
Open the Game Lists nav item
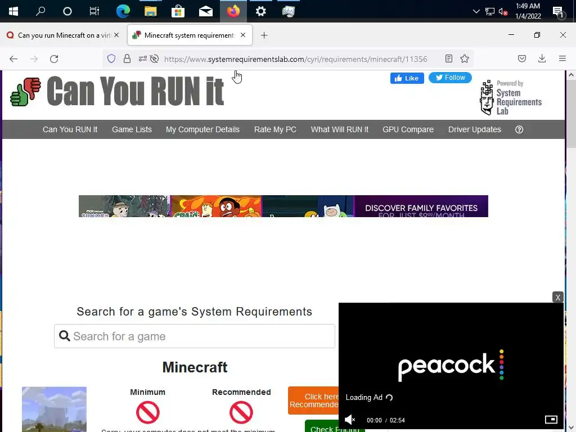(x=132, y=130)
